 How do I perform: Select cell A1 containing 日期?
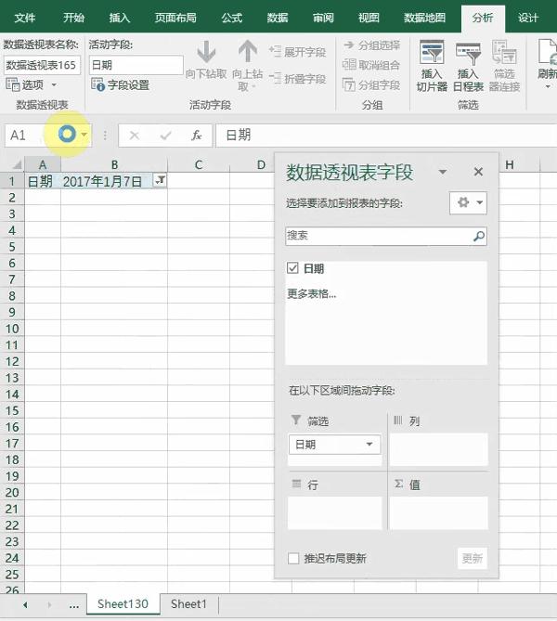coord(43,181)
